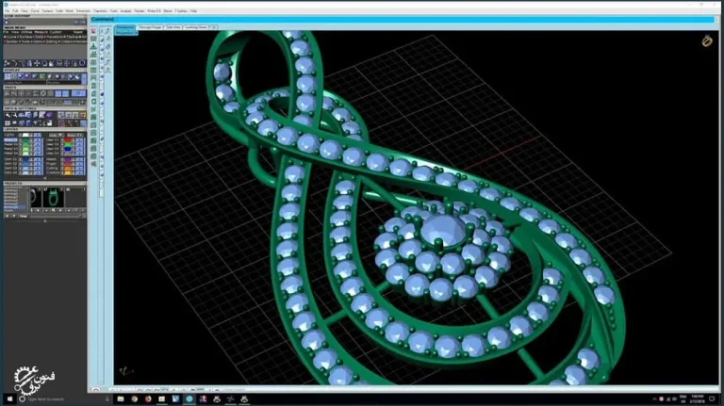Open the Curve menu in the menu bar
Viewport: 724px width, 406px height.
click(x=35, y=10)
